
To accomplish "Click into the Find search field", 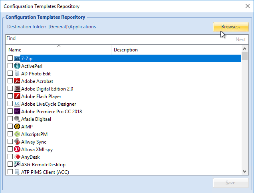I will (120, 39).
